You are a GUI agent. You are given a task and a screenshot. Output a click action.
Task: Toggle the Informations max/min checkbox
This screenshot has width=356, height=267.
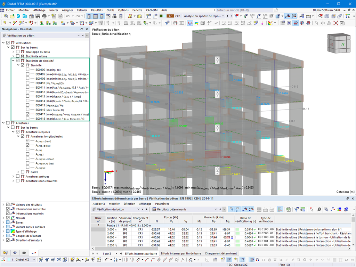click(8, 213)
